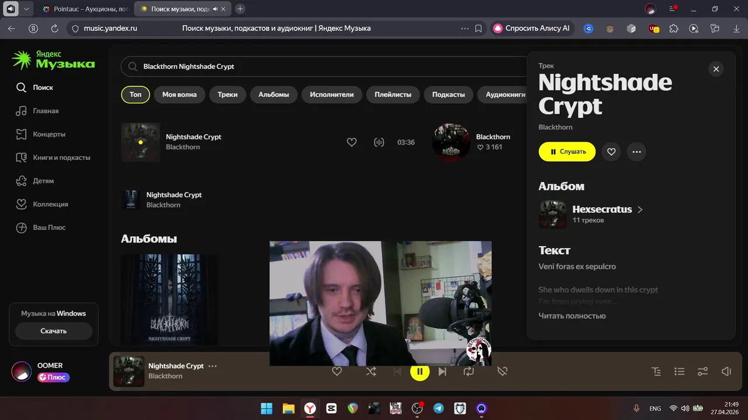748x420 pixels.
Task: Go to the previous track
Action: [x=397, y=371]
